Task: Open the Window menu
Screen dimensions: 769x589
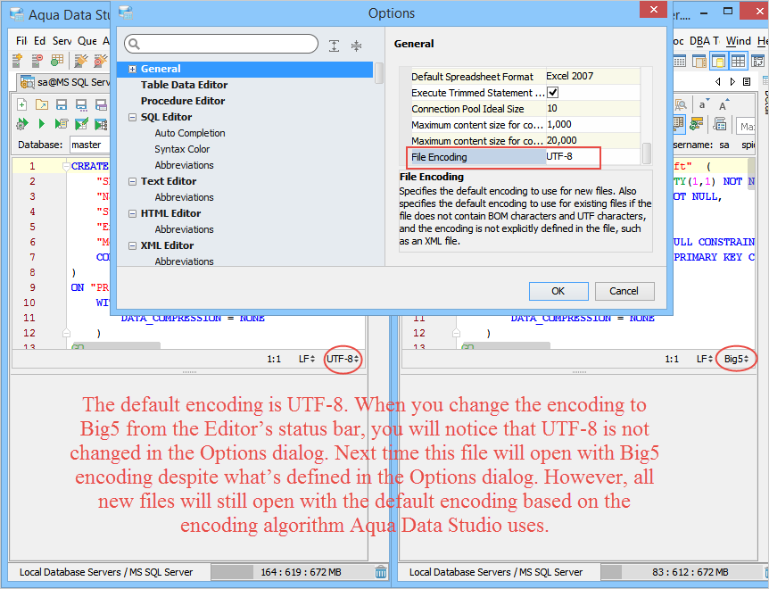Action: tap(738, 41)
